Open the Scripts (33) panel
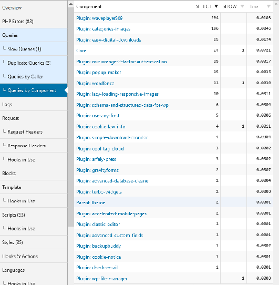279x285 pixels. 34,215
